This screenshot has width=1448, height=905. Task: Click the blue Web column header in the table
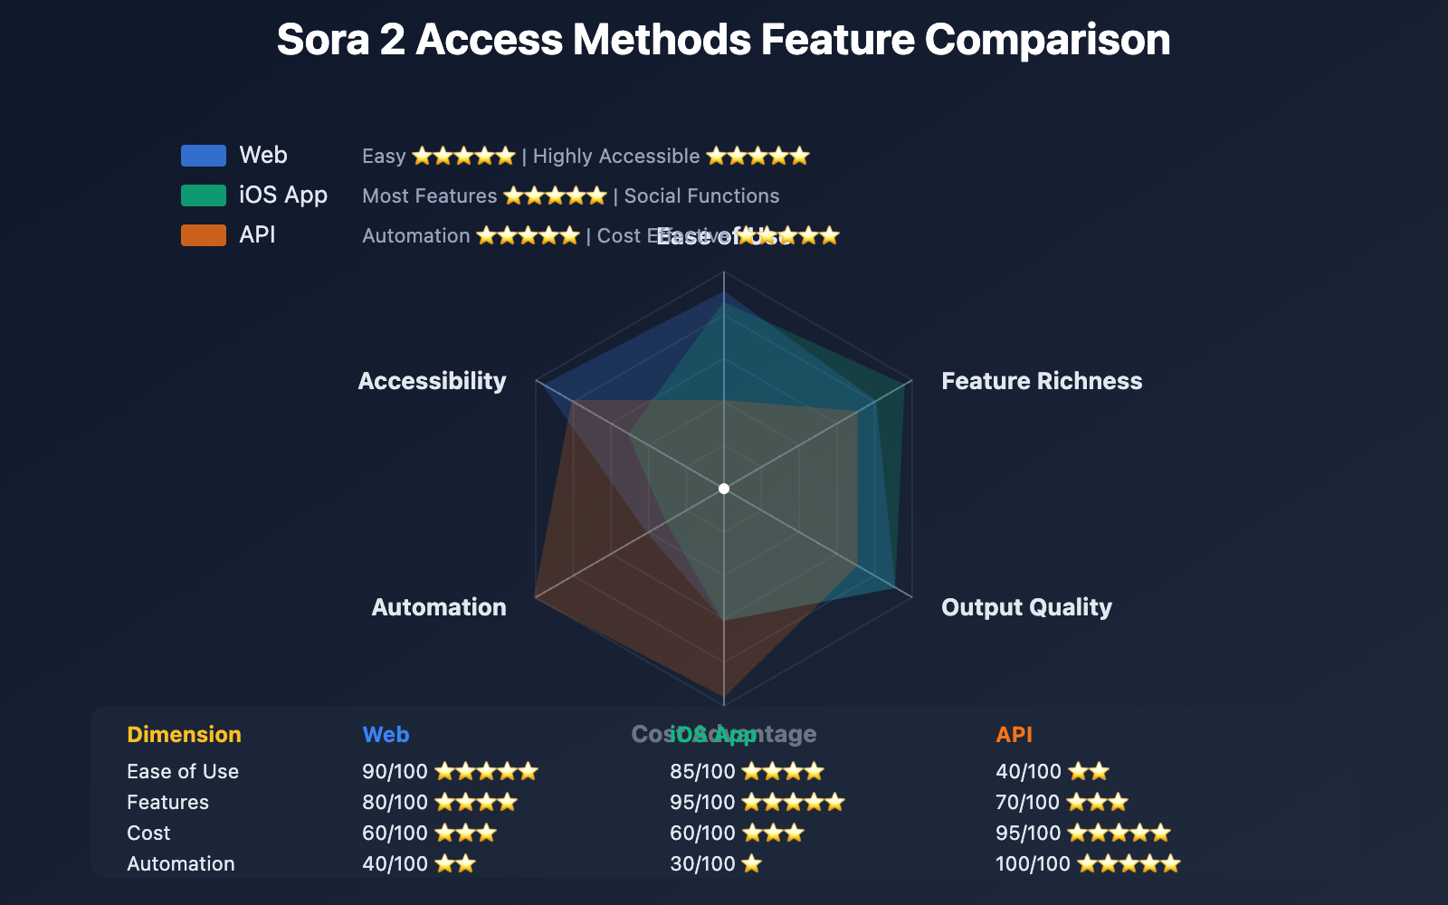coord(386,734)
